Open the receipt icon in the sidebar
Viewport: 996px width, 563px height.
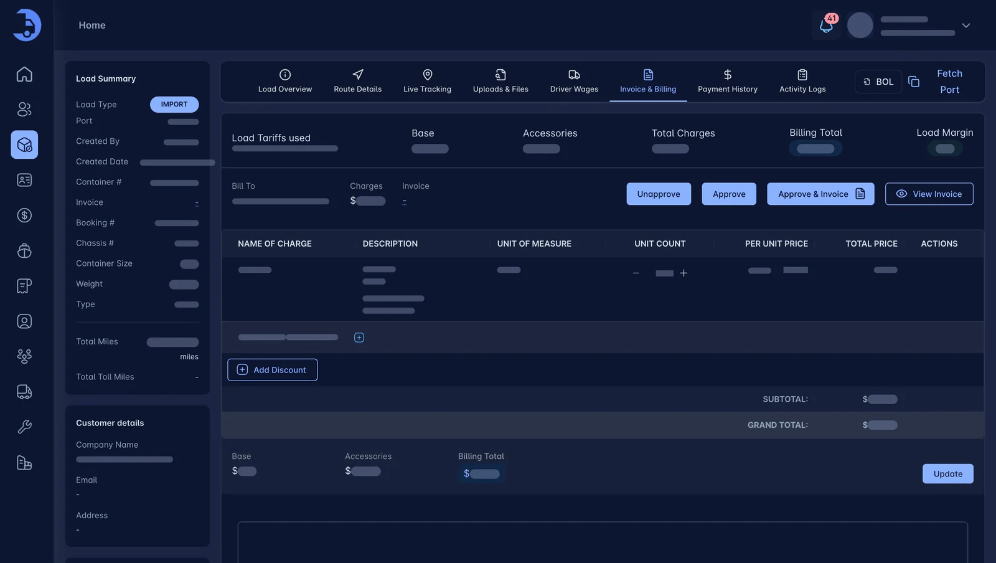coord(24,286)
